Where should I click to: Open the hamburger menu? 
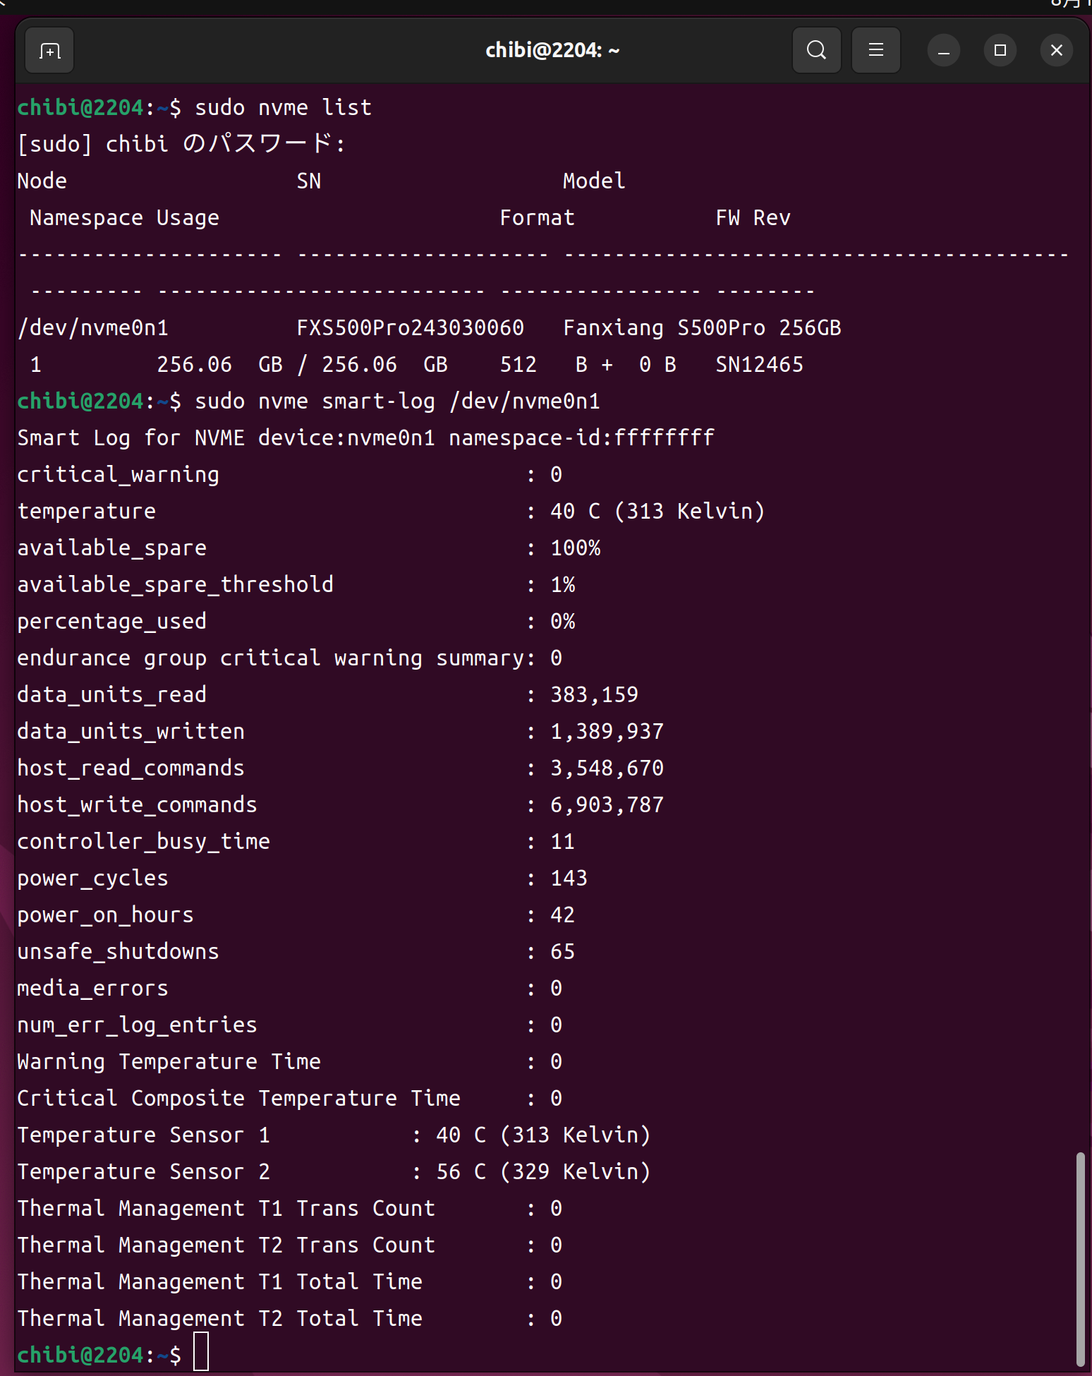tap(875, 51)
